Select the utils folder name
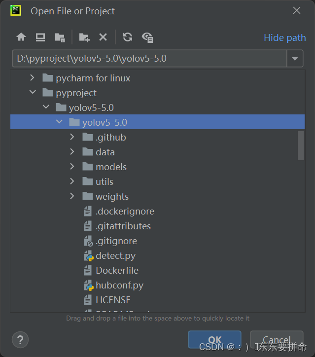 105,181
